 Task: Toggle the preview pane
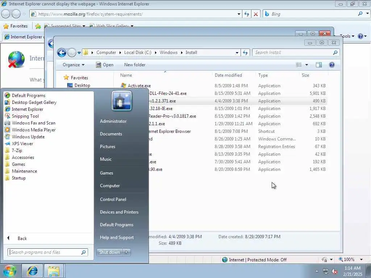pos(319,65)
